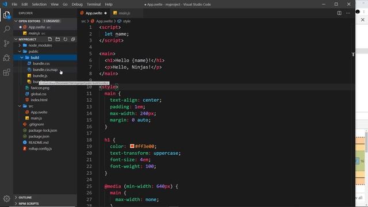Close the panel in the browser window behind
The height and width of the screenshot is (207, 368).
(x=363, y=20)
